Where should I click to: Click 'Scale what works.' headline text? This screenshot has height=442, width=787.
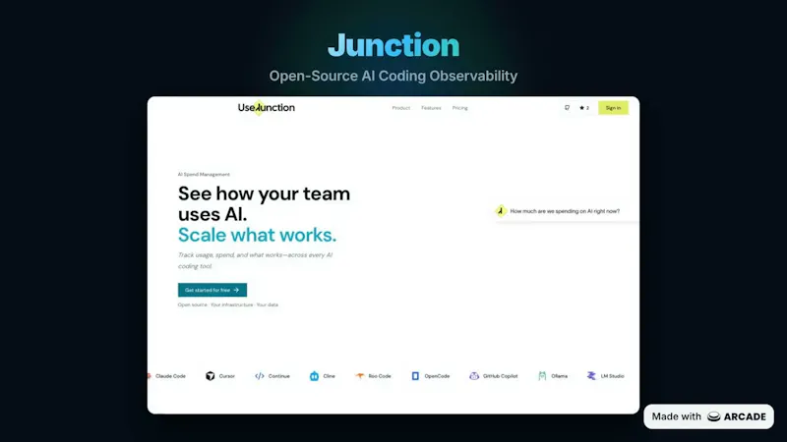257,235
